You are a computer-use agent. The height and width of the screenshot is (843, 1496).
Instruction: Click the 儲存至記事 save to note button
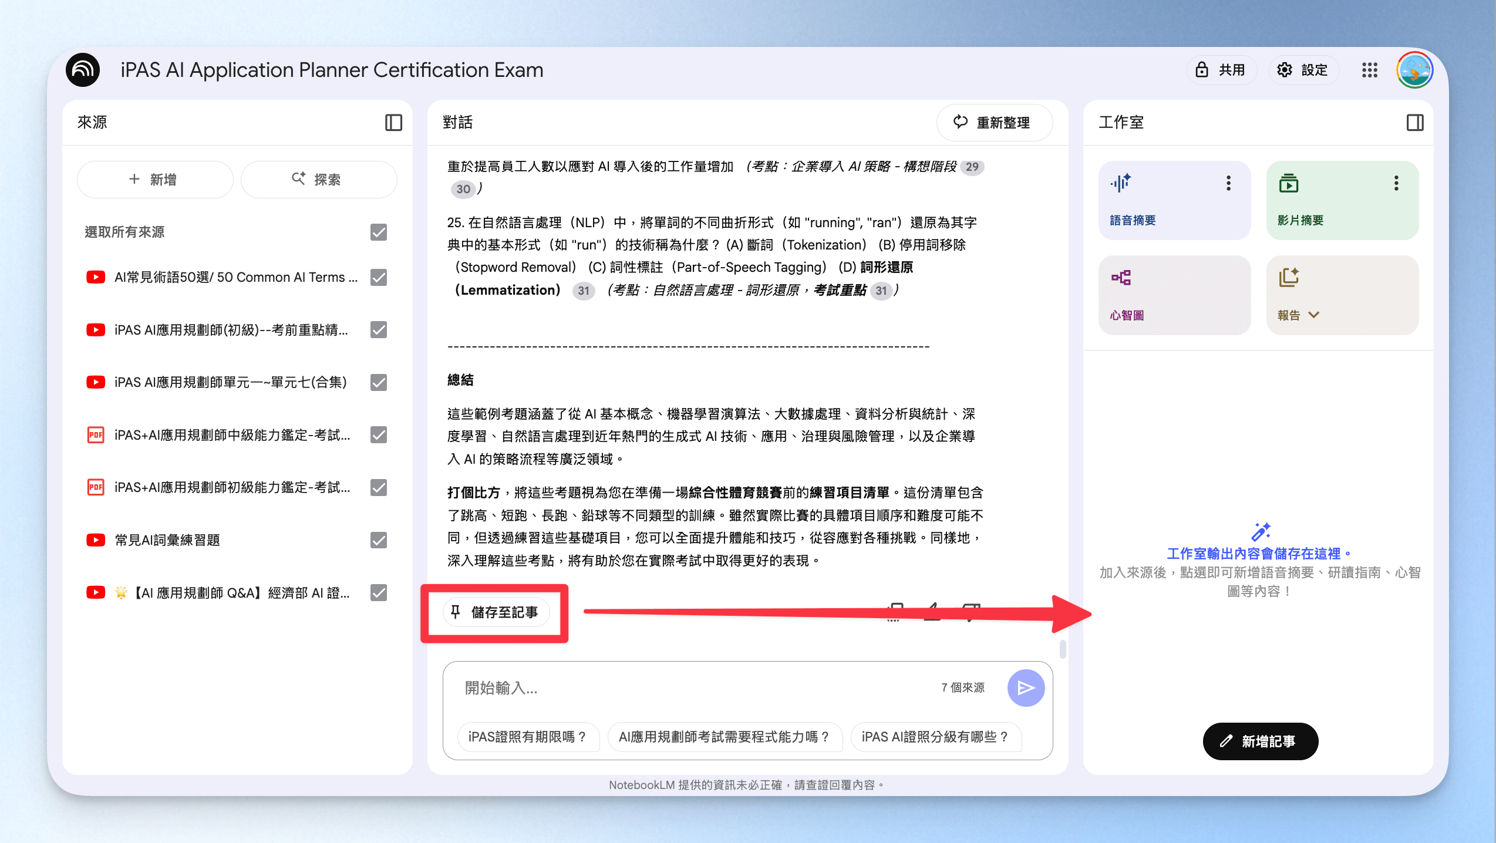496,612
